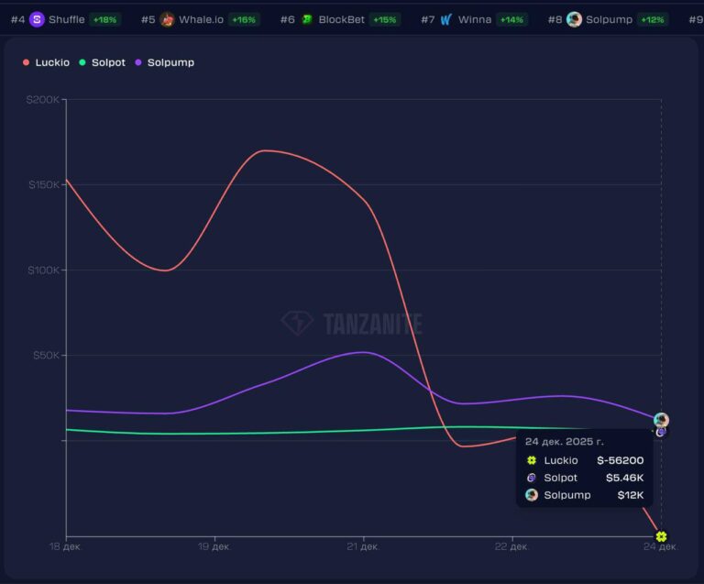Toggle the Solpot series in the legend
Screen dimensions: 704x584
(103, 62)
